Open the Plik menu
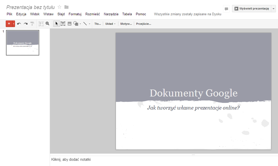 point(9,14)
